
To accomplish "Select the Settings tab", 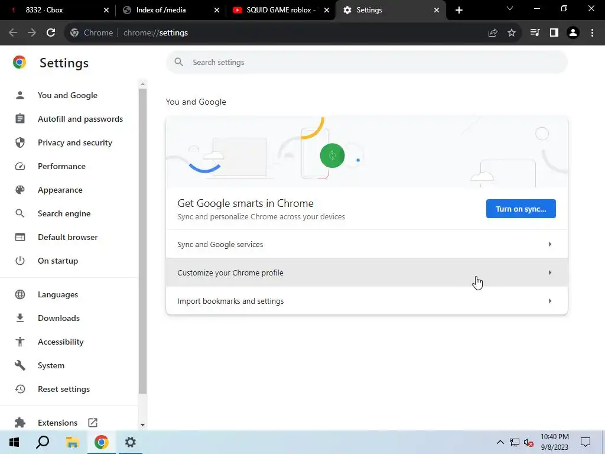I will coord(390,10).
